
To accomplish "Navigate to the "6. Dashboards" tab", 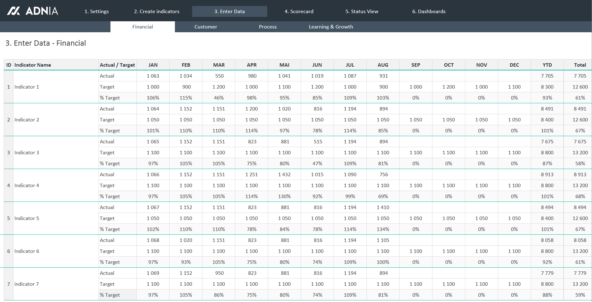I will pyautogui.click(x=429, y=11).
